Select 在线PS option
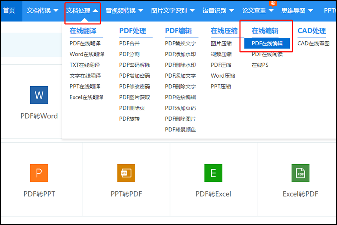This screenshot has height=225, width=337. point(260,65)
